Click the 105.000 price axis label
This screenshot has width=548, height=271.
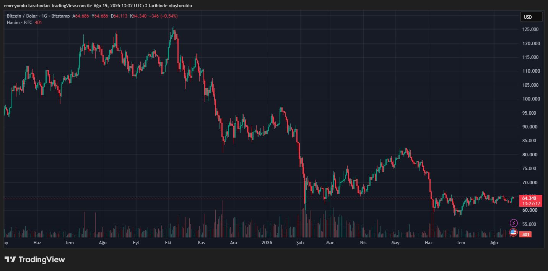tap(531, 85)
